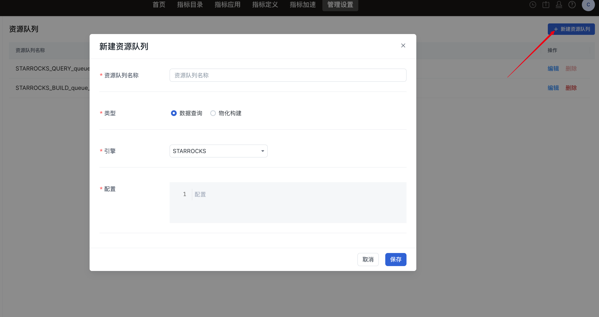Select the 数据查询 radio option
The height and width of the screenshot is (317, 599).
[x=174, y=113]
